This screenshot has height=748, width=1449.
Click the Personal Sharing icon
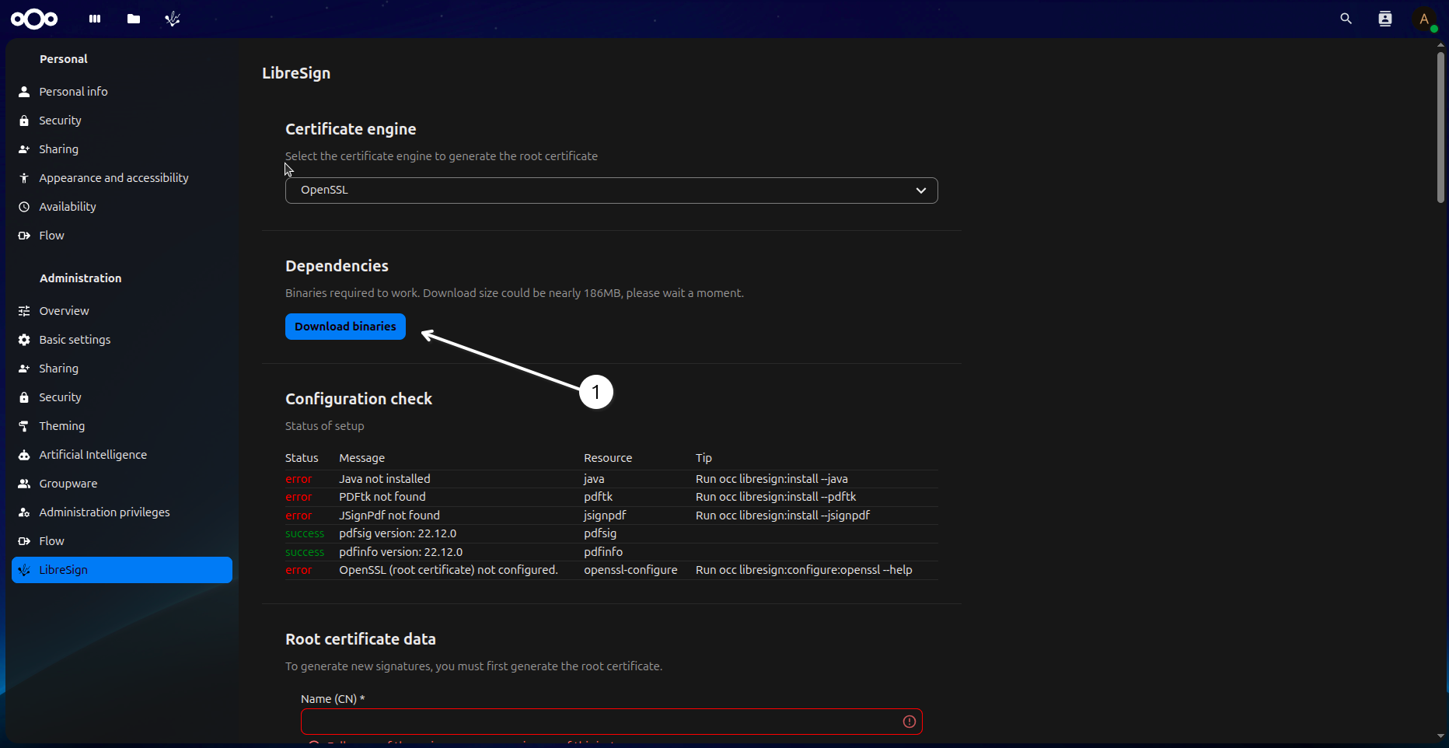[x=24, y=149]
